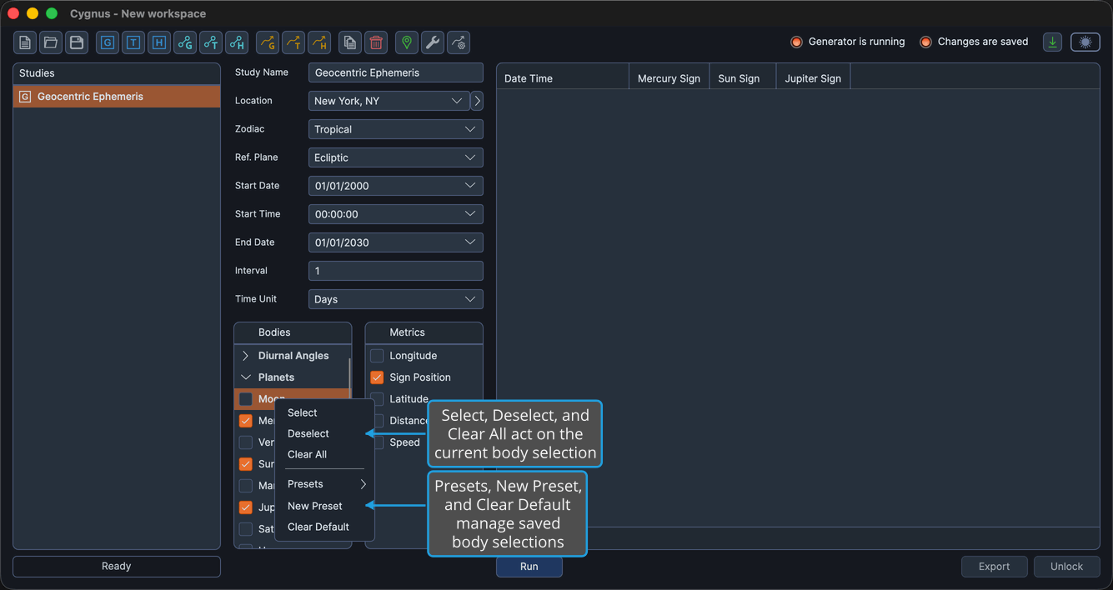This screenshot has height=590, width=1113.
Task: Uncheck the Mercury body checkbox
Action: (246, 421)
